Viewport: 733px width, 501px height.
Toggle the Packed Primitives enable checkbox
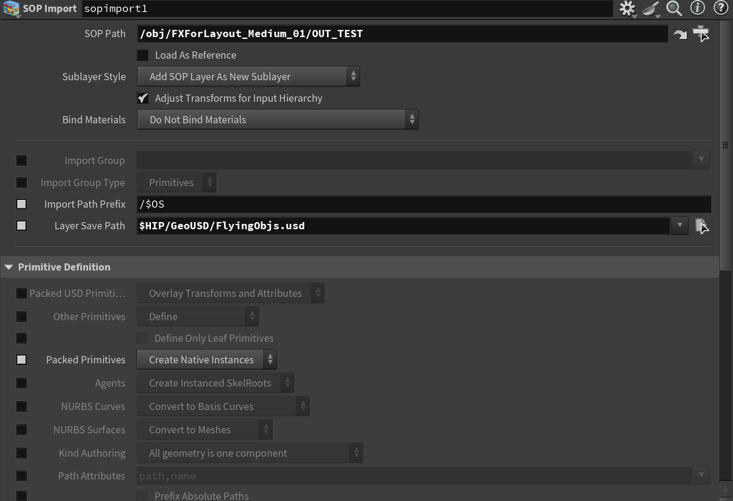[x=22, y=360]
